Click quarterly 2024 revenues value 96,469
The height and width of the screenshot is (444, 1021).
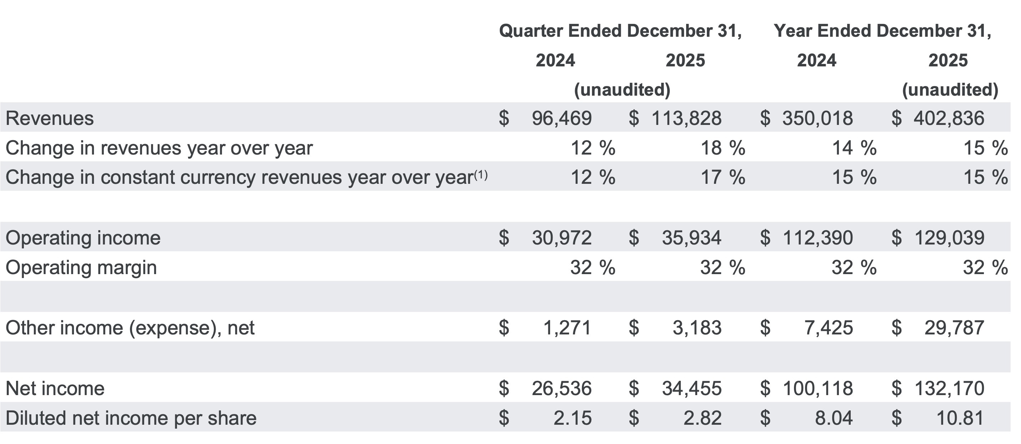[x=562, y=118]
